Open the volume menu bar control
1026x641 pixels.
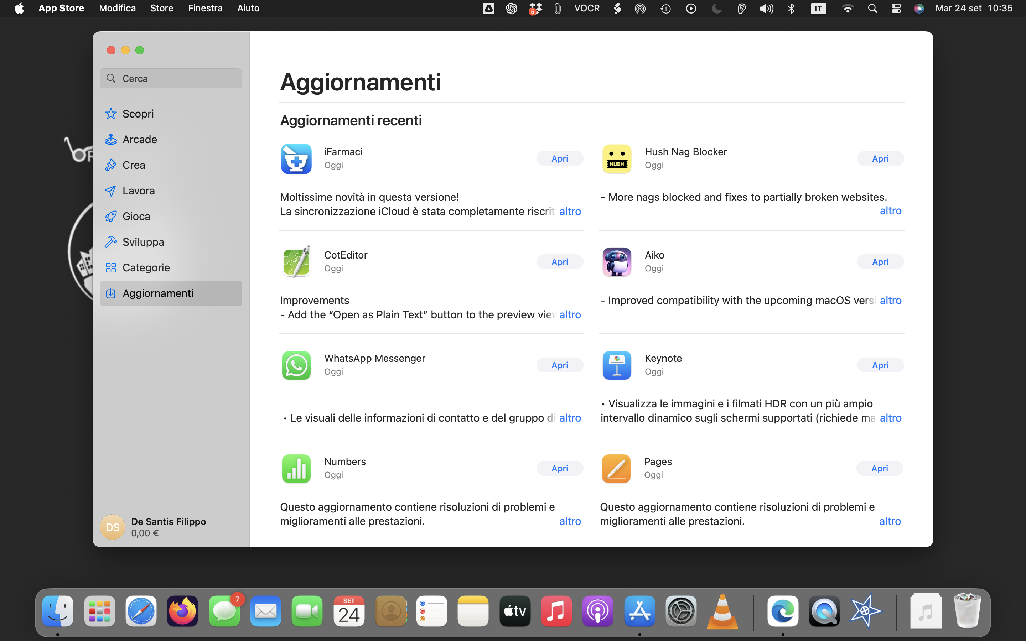(x=766, y=9)
